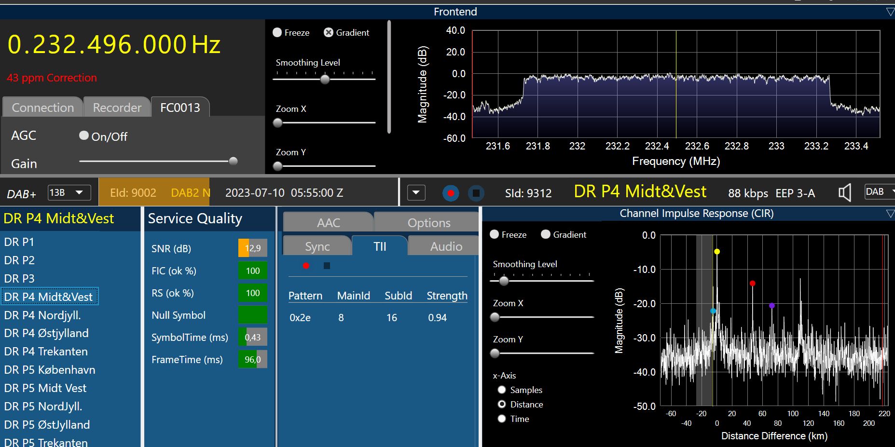Expand the dropdown left of record button

click(416, 193)
